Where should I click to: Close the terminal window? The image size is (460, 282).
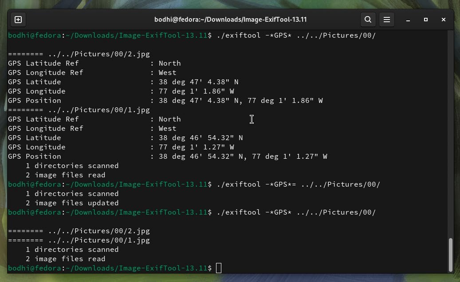[444, 20]
